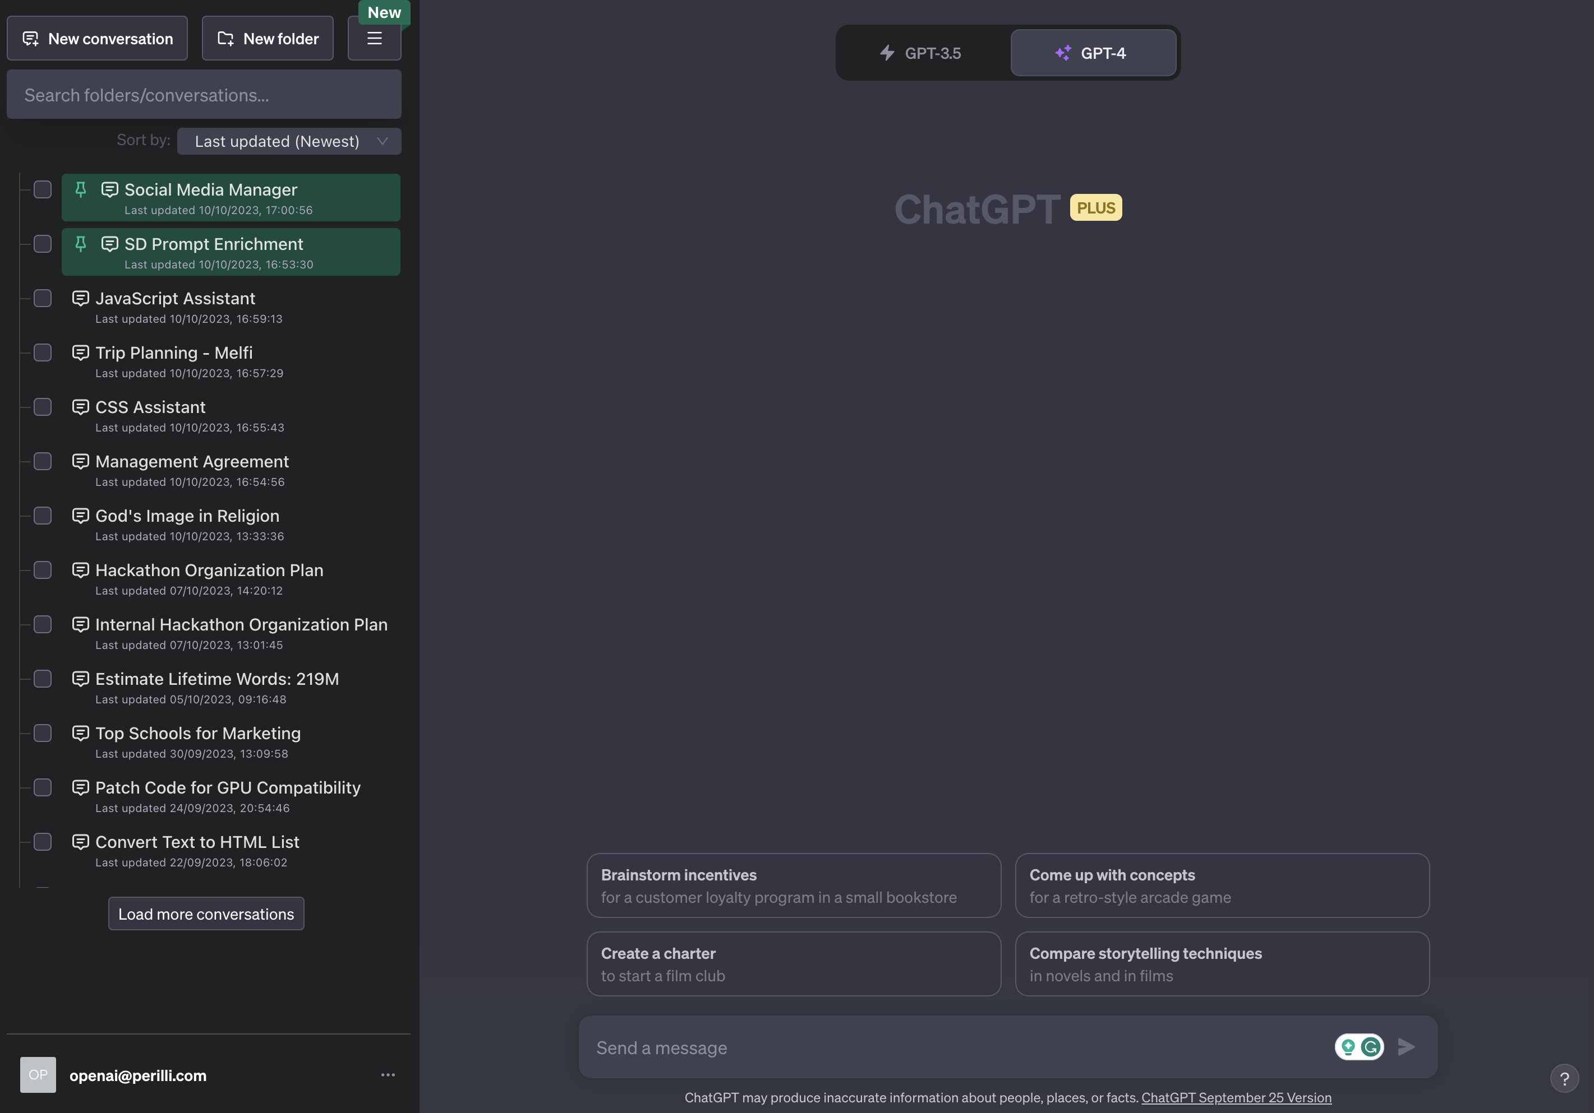The image size is (1594, 1113).
Task: Select the God's Image in Religion checkbox
Action: point(43,516)
